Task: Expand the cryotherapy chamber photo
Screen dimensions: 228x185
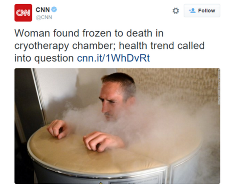Action: (117, 126)
